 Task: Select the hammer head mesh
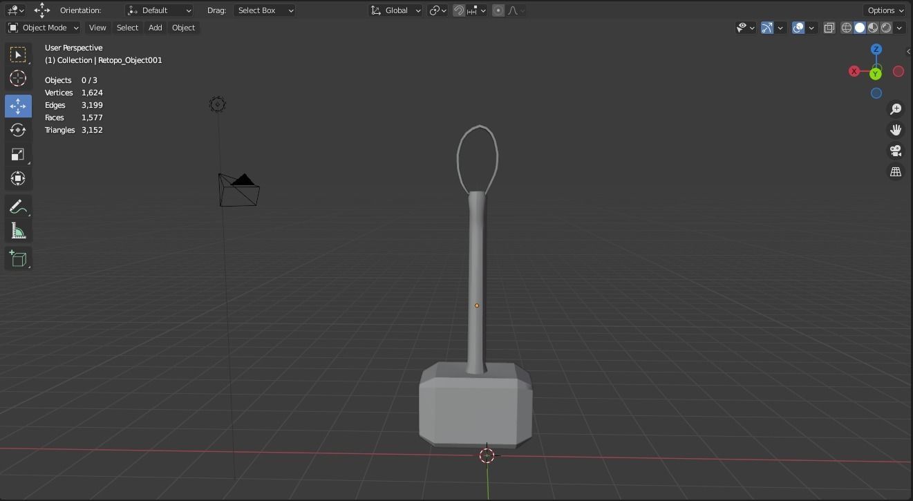click(476, 406)
